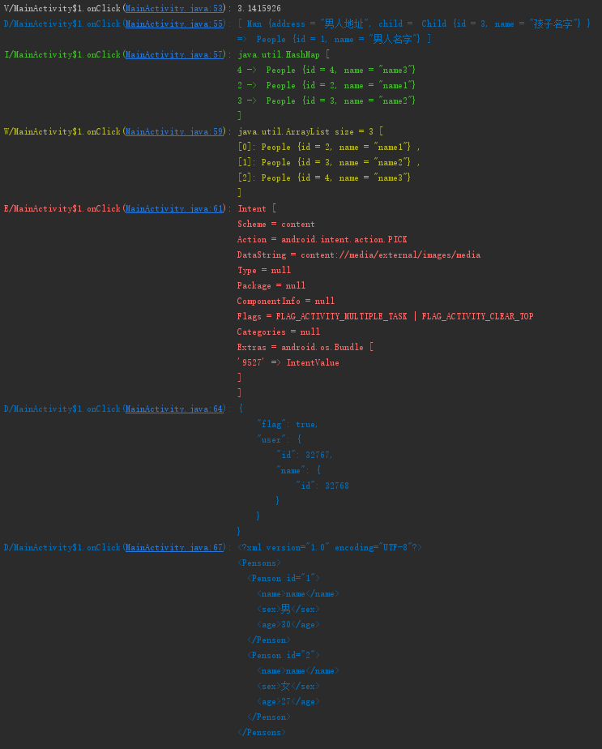Click the Action android.intent.action.PICK line

click(322, 239)
